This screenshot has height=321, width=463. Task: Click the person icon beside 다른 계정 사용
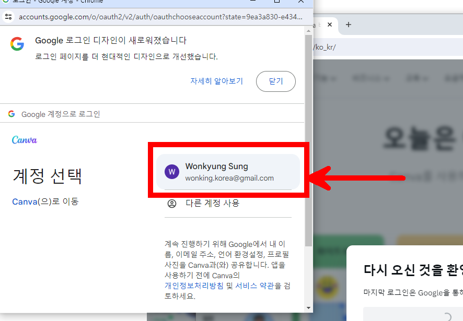172,204
